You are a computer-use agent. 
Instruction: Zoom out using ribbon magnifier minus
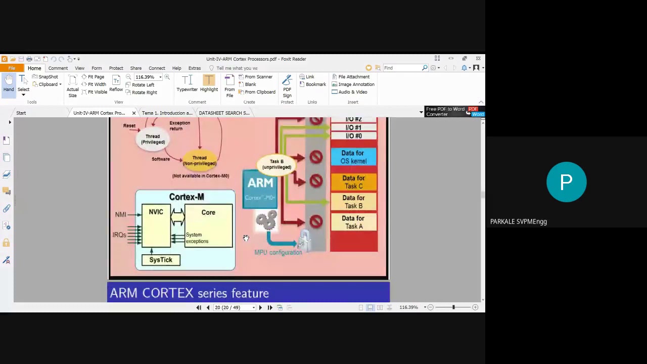(x=128, y=77)
